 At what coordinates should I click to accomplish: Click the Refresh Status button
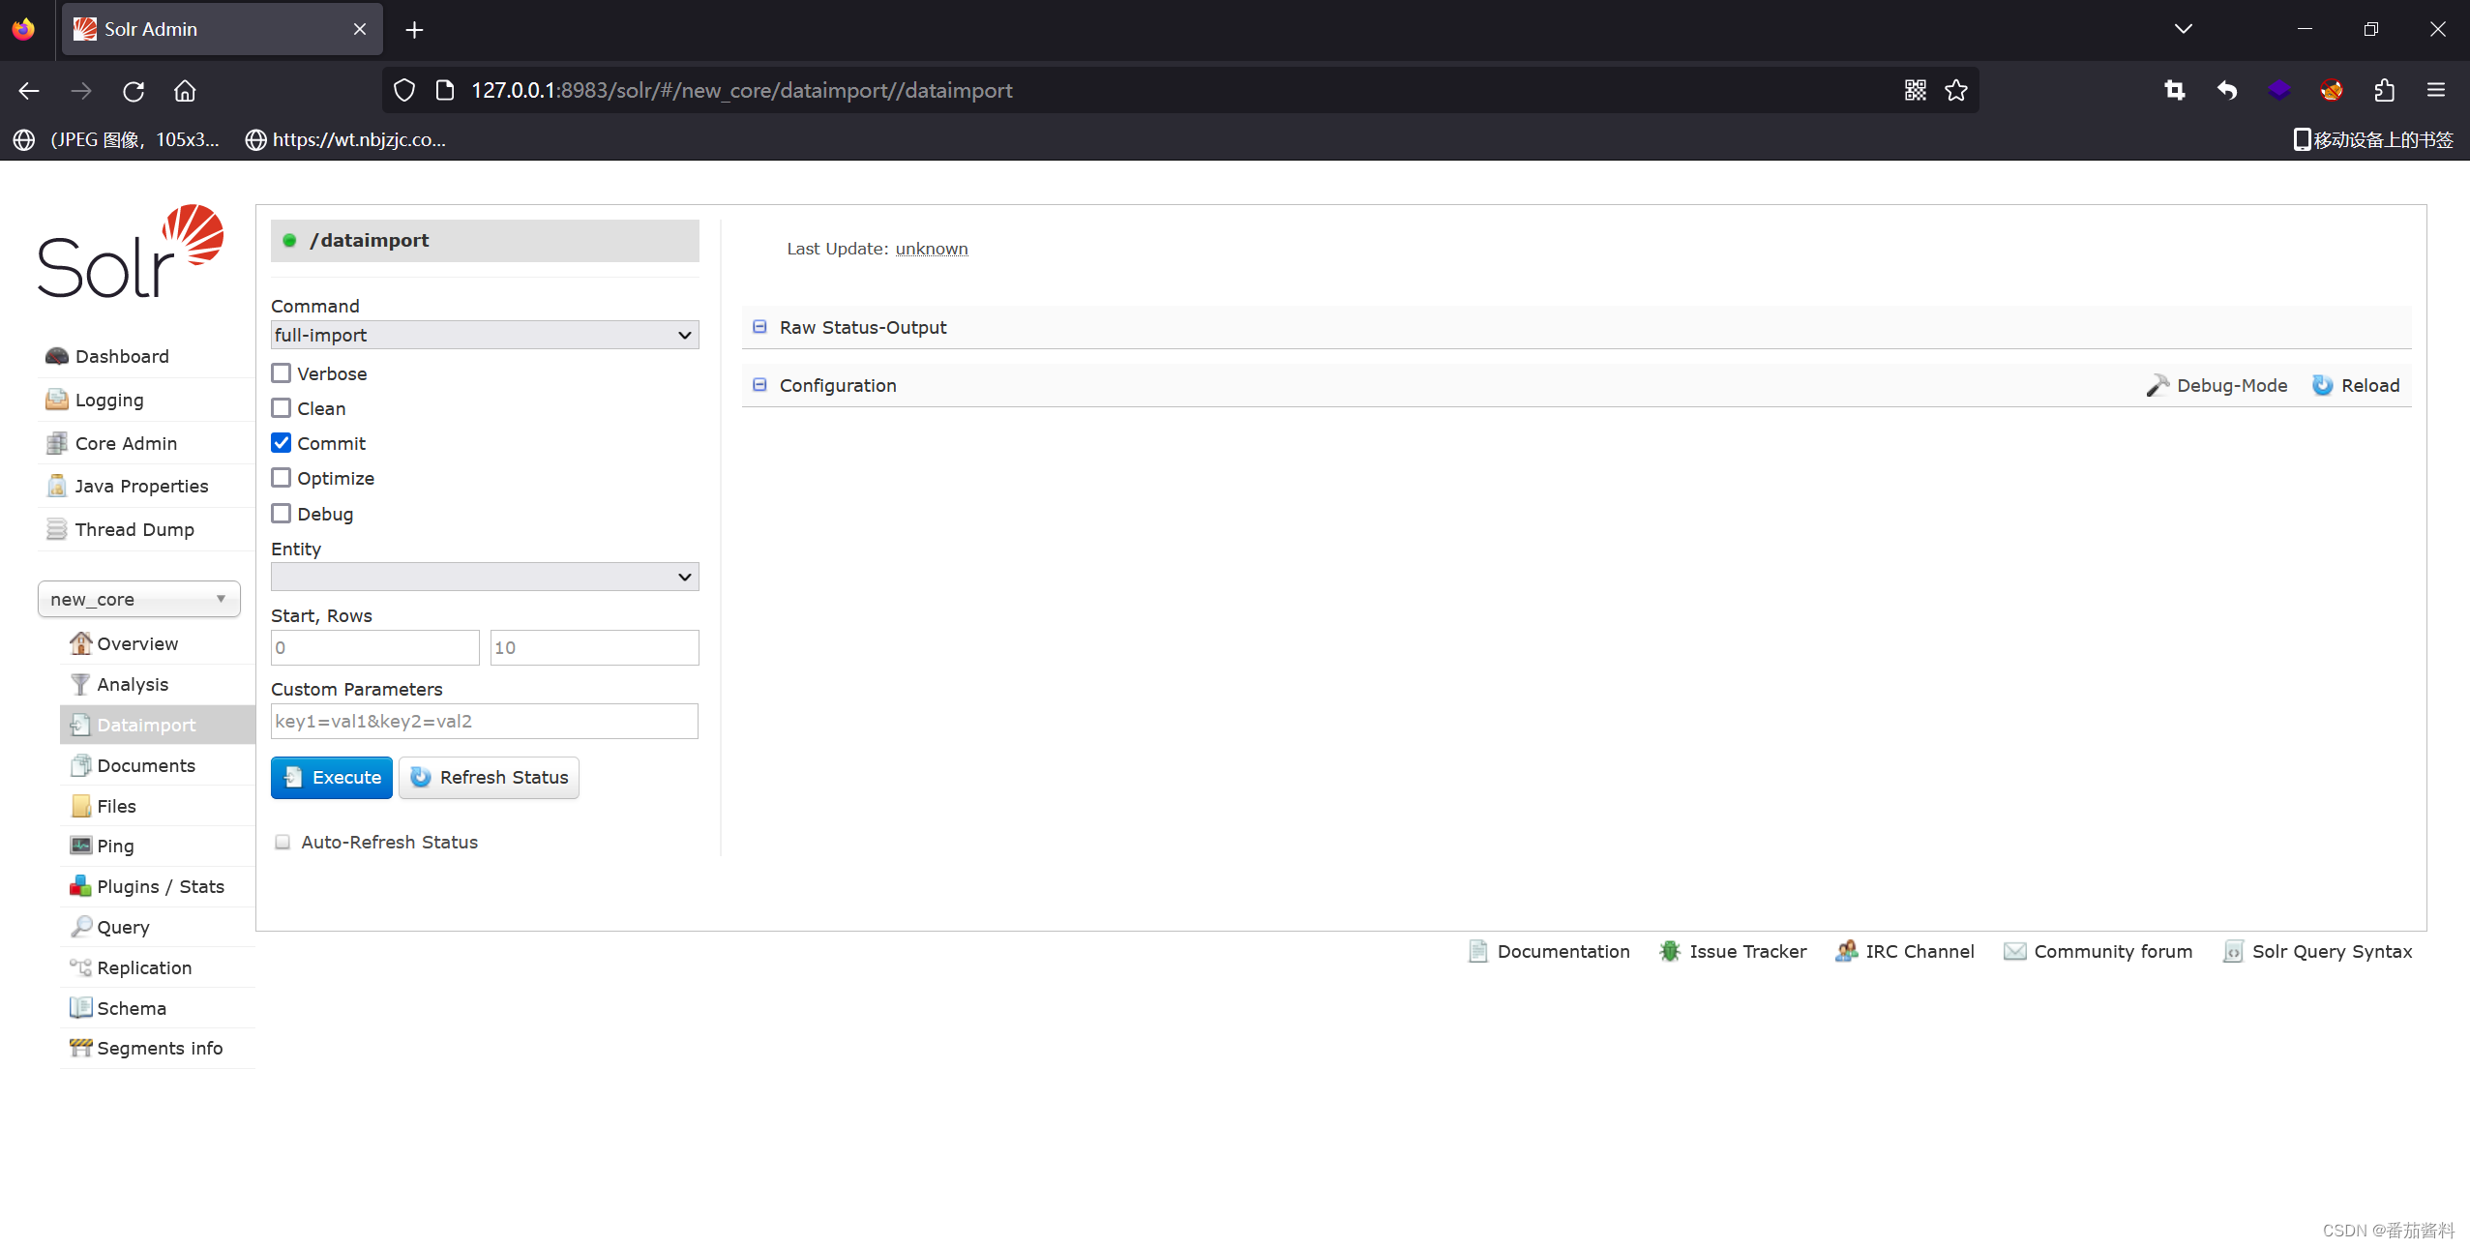click(x=489, y=777)
